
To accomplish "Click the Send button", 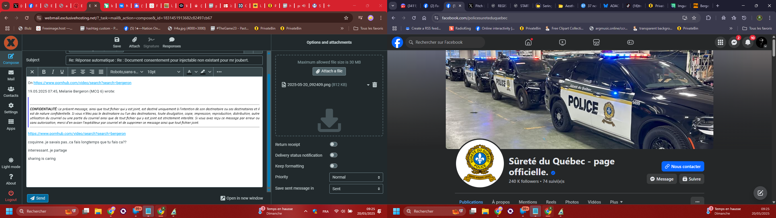I will [38, 198].
